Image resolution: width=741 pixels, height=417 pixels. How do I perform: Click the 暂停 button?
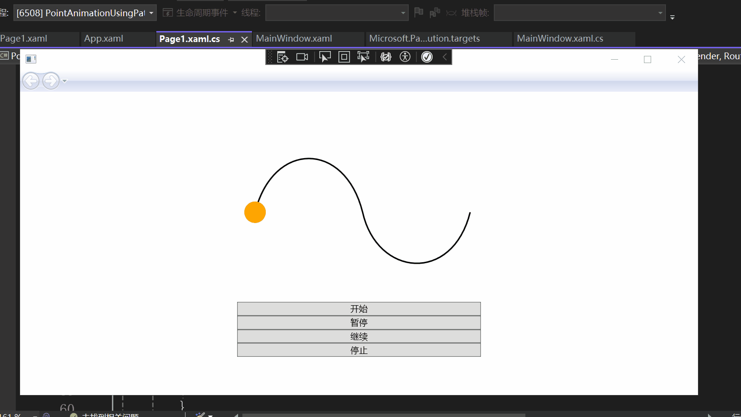click(359, 322)
